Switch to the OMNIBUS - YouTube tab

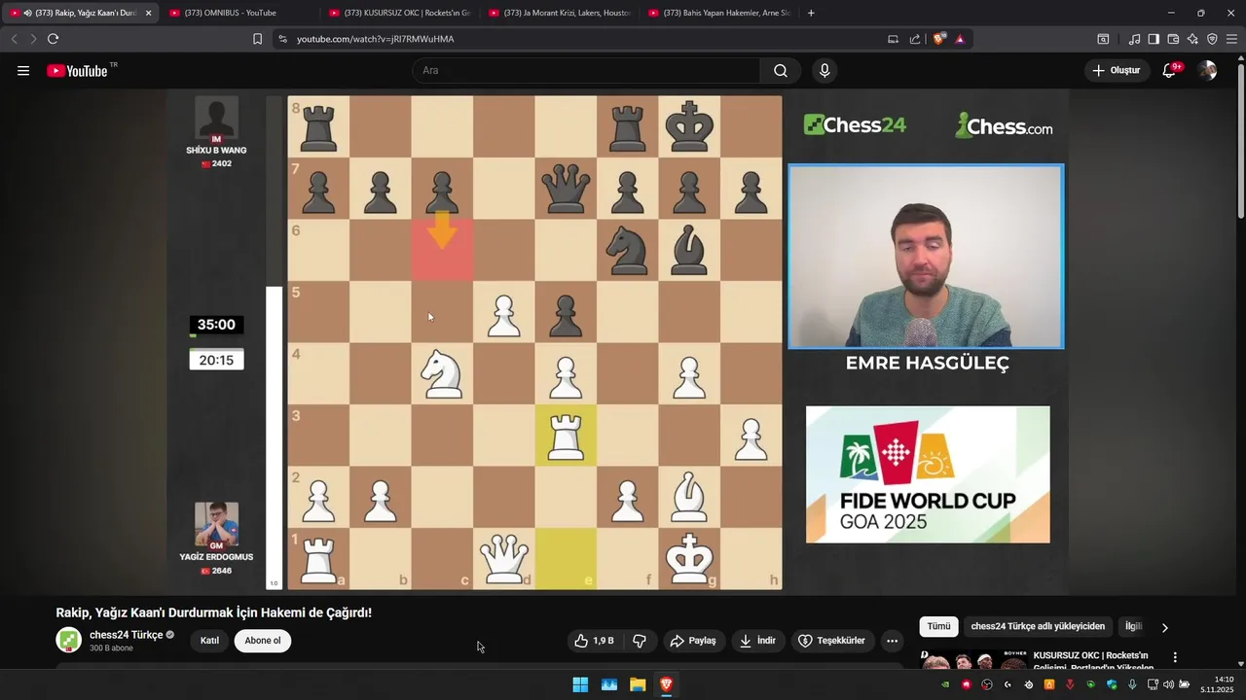point(239,13)
